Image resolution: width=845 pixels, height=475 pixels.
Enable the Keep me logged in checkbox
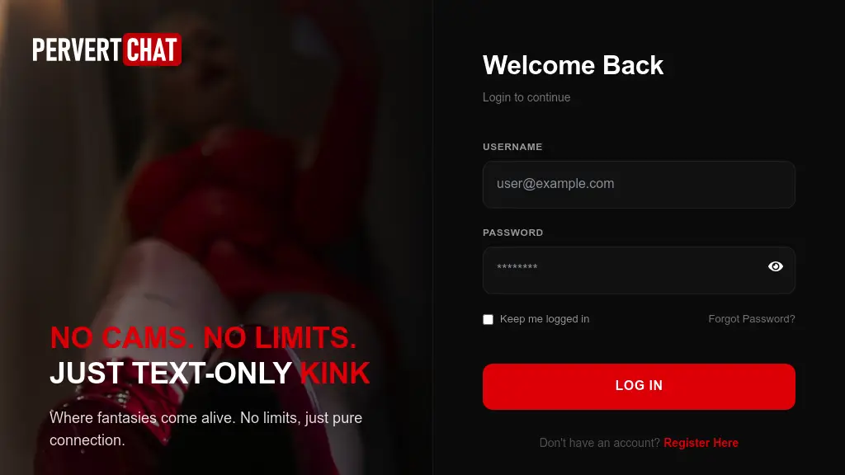489,319
